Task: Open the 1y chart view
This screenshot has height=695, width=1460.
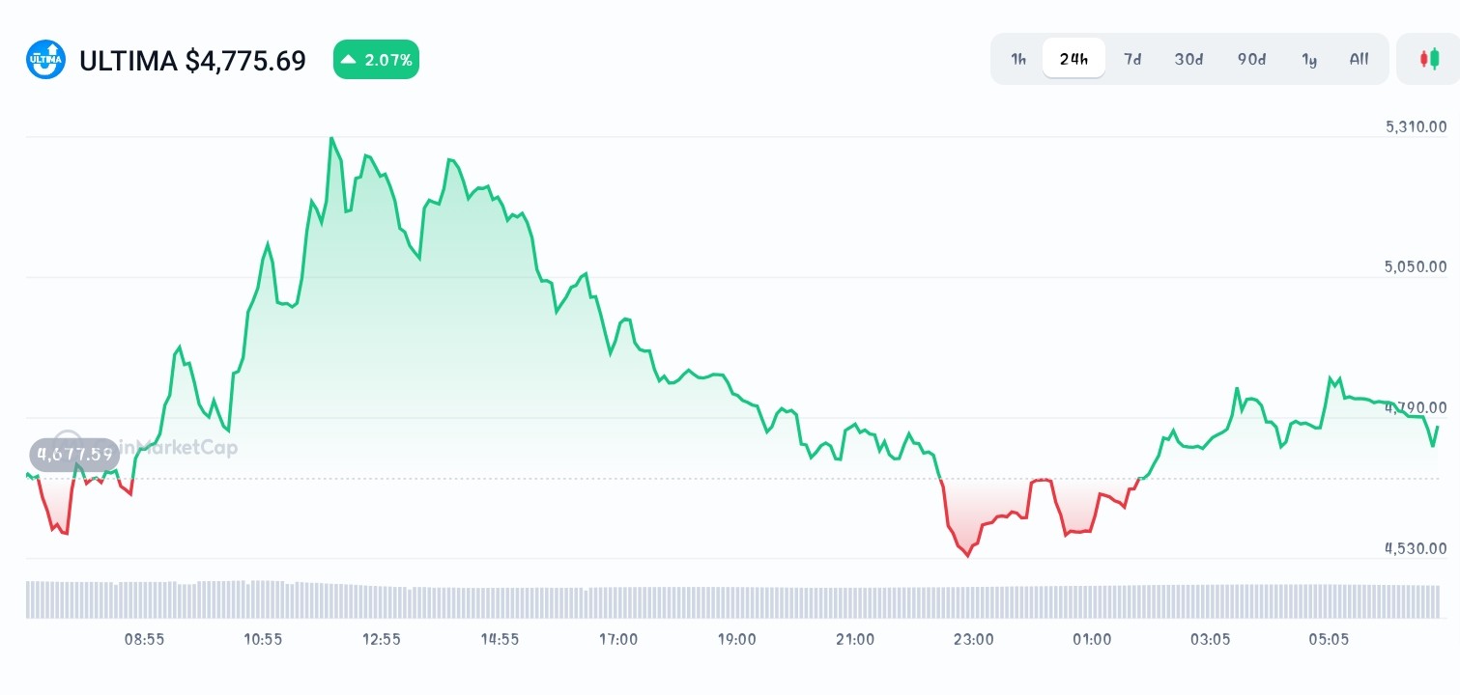Action: pyautogui.click(x=1309, y=59)
